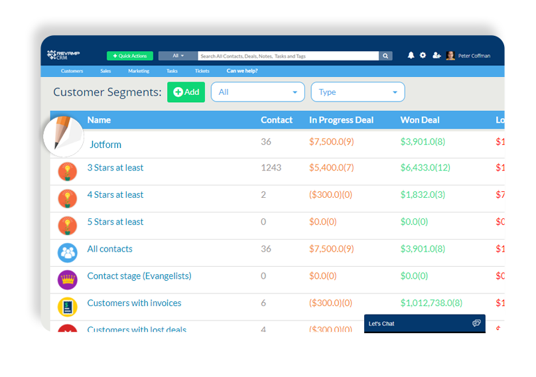
Task: Open the Can we help? menu
Action: pos(242,71)
